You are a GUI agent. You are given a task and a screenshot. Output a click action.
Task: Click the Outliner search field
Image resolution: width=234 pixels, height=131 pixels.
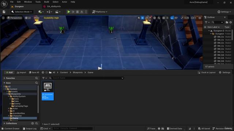pos(218,22)
